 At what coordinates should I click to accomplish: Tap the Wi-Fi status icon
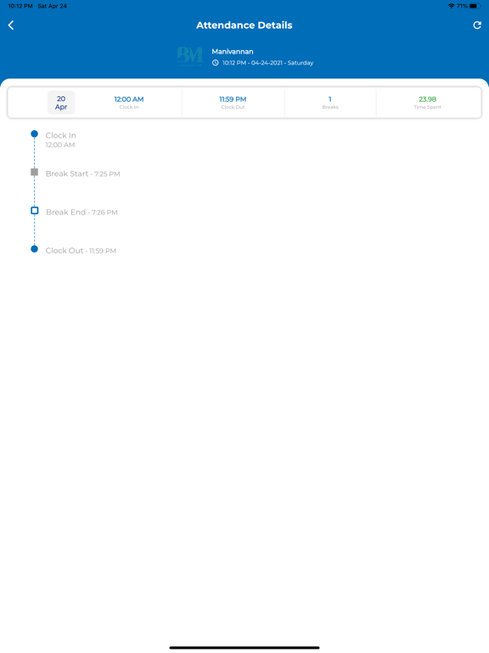point(451,6)
